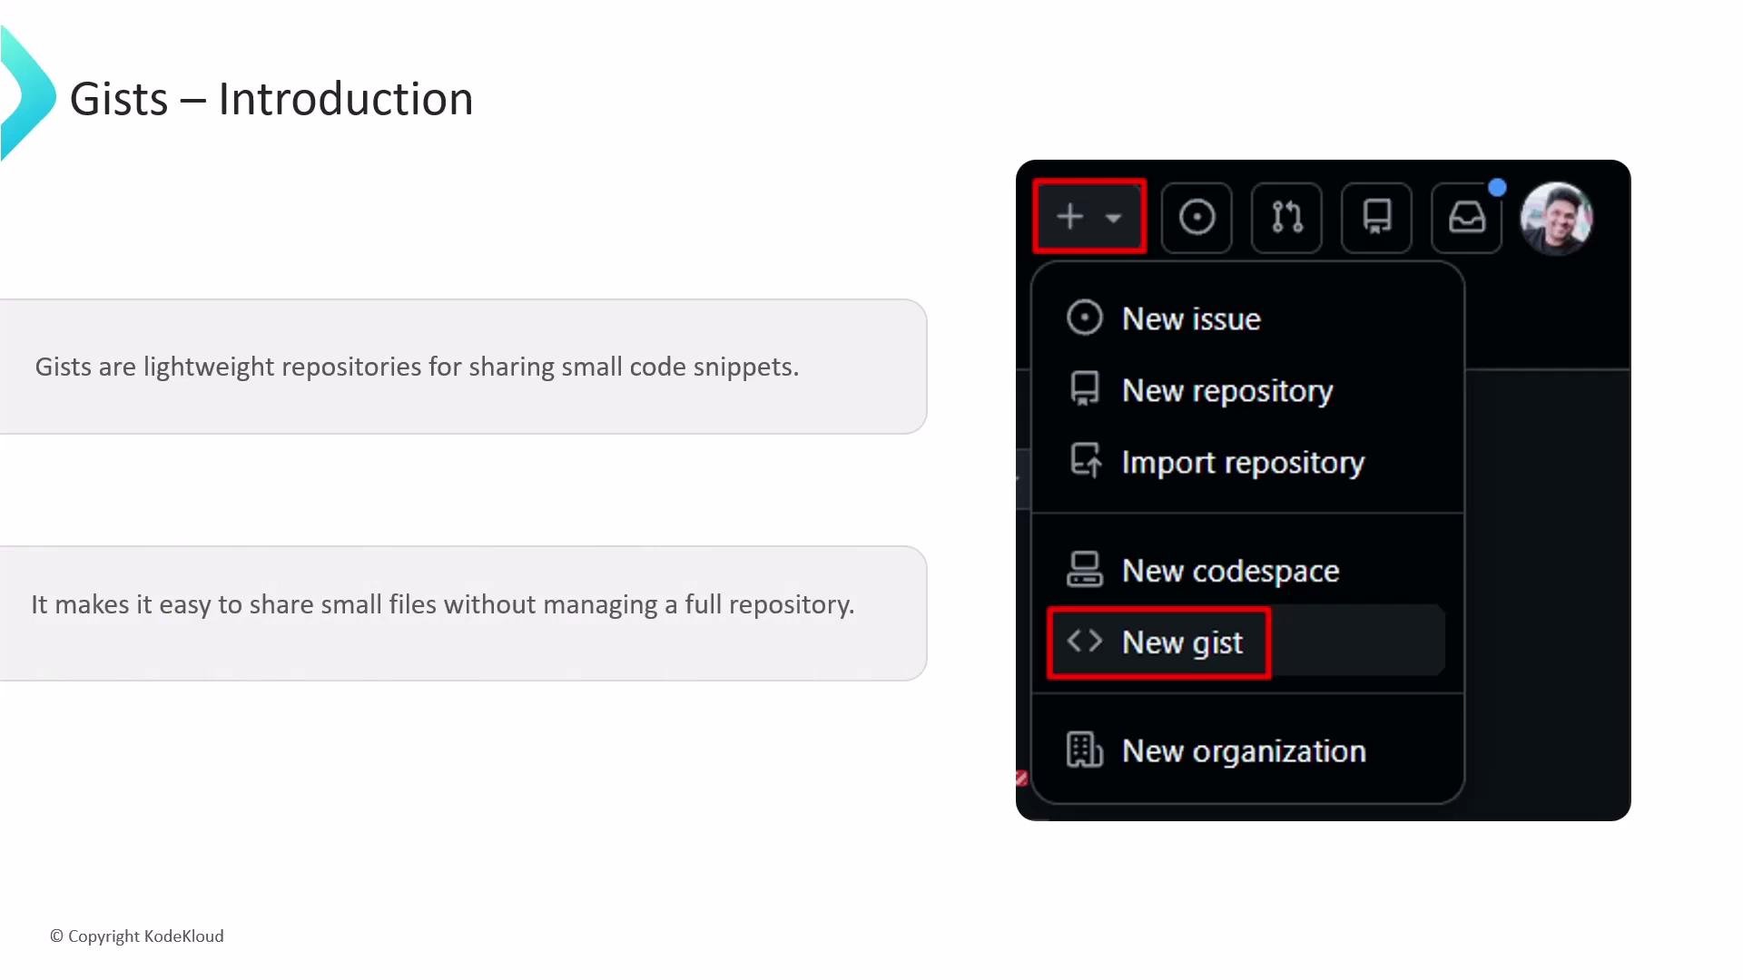Click the Copyright KodeKloud footer text
1743x980 pixels.
click(136, 936)
